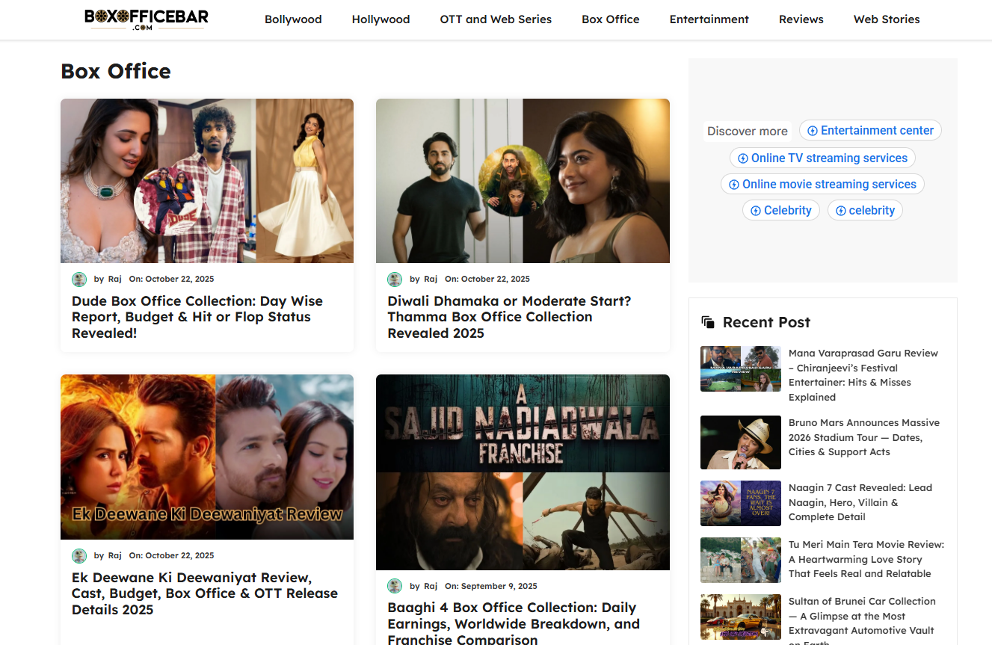The height and width of the screenshot is (645, 992).
Task: Click the BoxOfficeBar.com logo
Action: (x=147, y=19)
